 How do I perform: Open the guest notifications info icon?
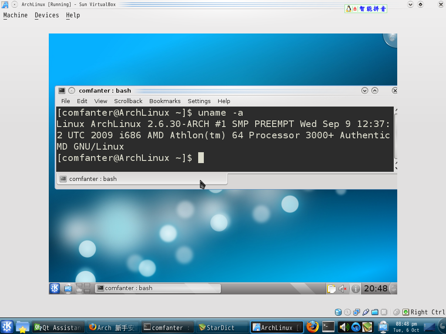coord(355,289)
